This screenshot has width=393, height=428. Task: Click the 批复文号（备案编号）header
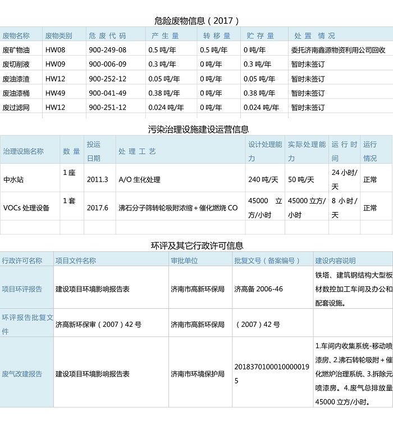click(267, 260)
